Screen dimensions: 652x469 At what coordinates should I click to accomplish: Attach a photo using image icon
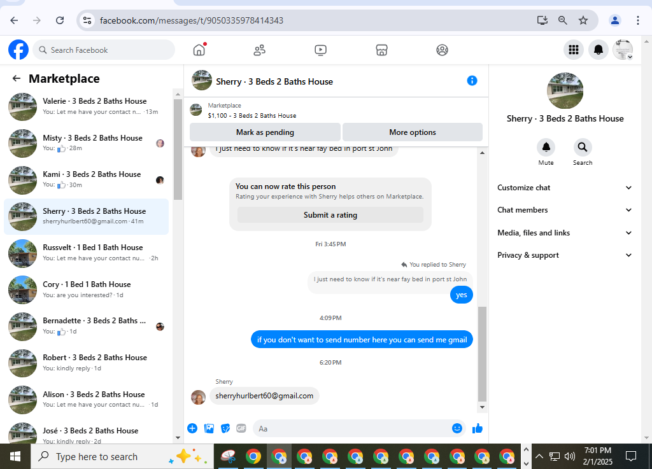pos(209,428)
